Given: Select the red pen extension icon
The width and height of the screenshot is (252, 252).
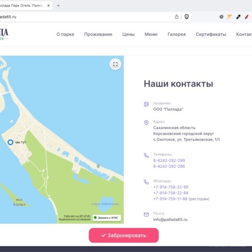Looking at the screenshot, I should coord(247,17).
